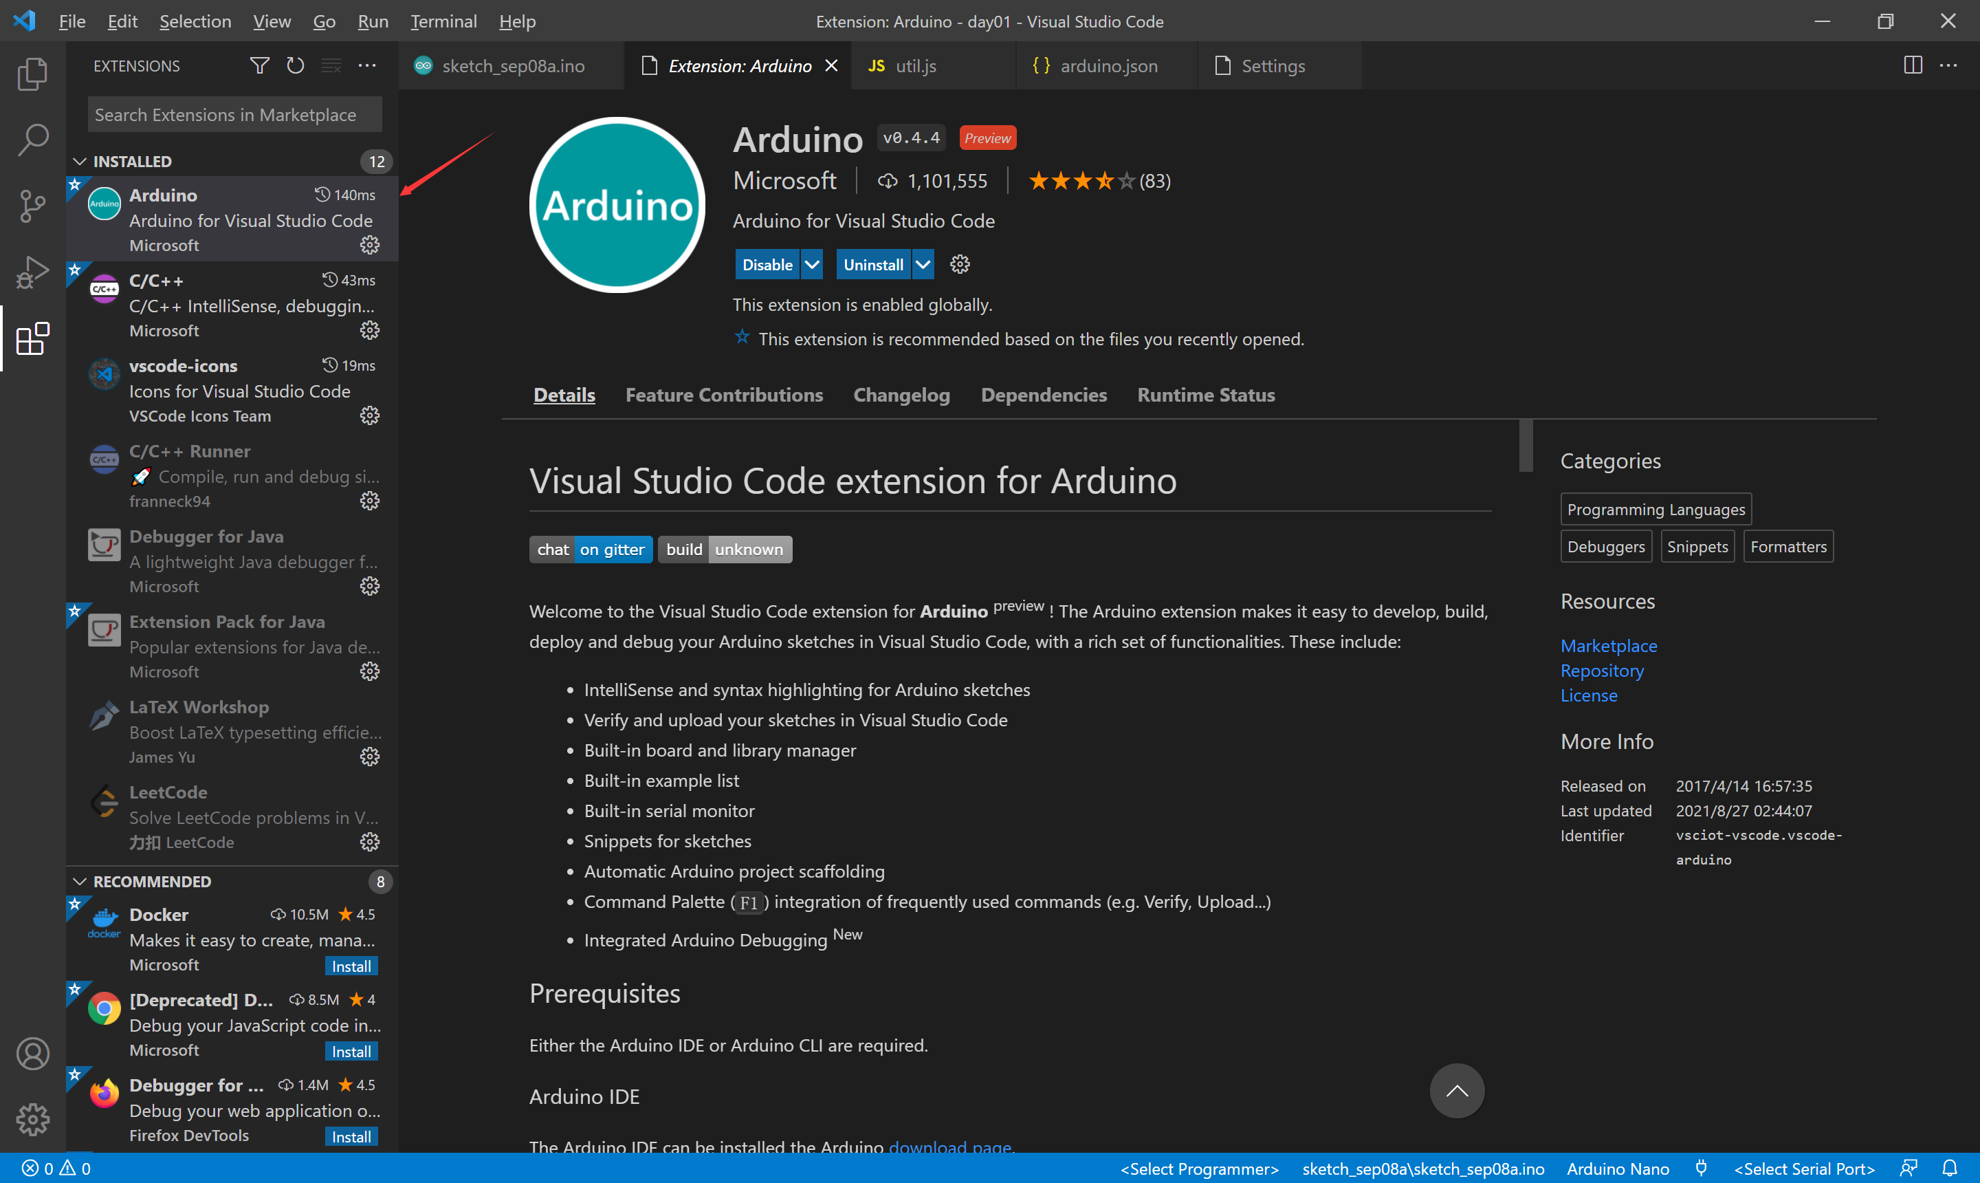Image resolution: width=1980 pixels, height=1183 pixels.
Task: Select the Extensions view icon
Action: pos(33,339)
